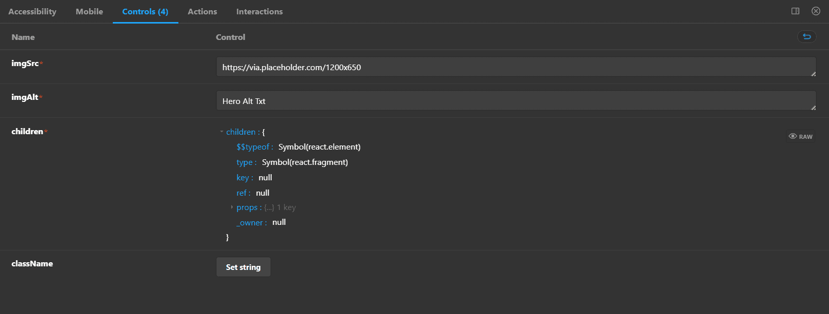This screenshot has height=314, width=829.
Task: Show the Interactions tab
Action: (259, 11)
